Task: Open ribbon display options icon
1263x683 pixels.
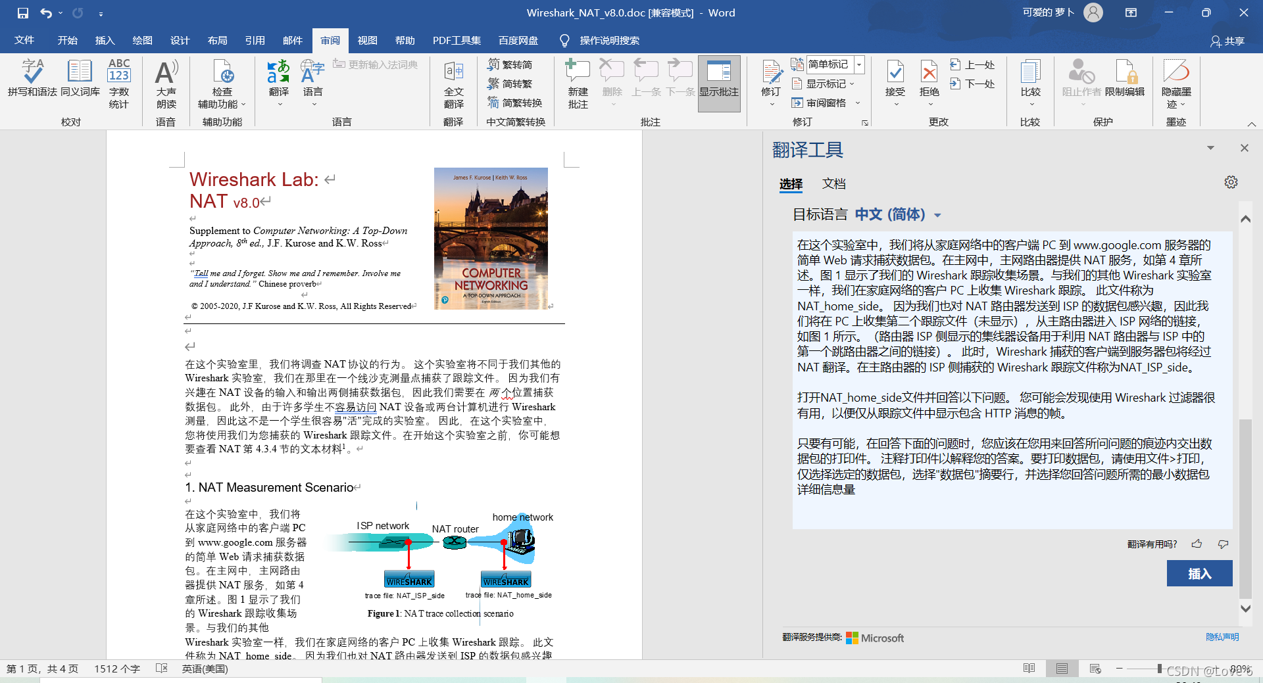Action: pos(1131,12)
